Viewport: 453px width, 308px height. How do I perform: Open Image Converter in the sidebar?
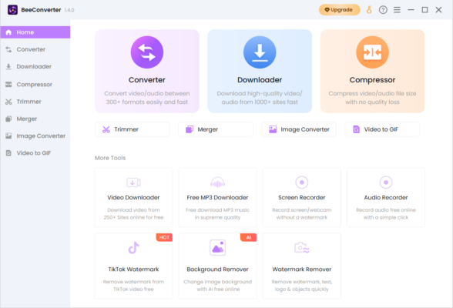click(35, 136)
